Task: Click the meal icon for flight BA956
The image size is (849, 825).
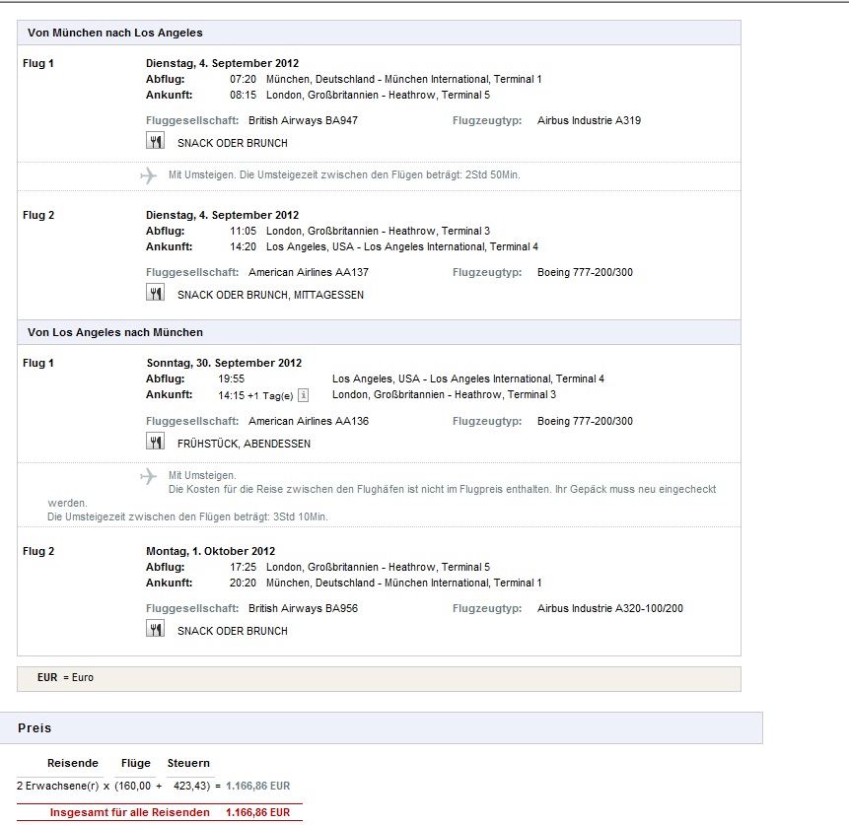Action: 155,630
